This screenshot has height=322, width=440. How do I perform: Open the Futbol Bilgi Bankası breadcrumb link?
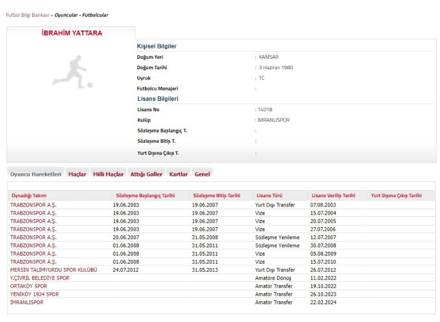coord(27,15)
